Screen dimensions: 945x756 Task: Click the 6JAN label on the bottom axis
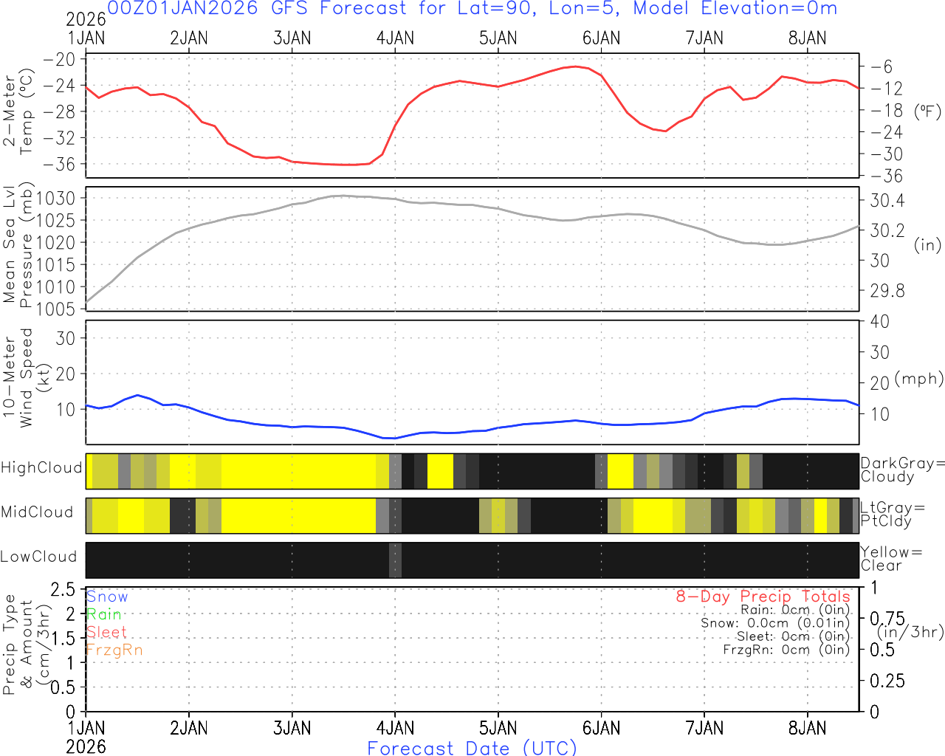tap(601, 729)
